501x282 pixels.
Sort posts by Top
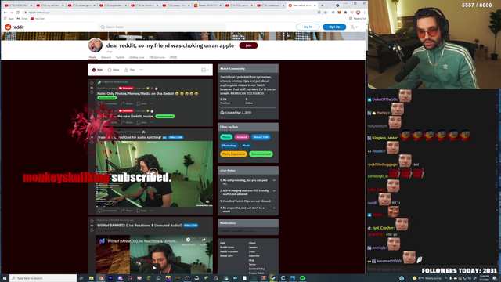(x=129, y=70)
